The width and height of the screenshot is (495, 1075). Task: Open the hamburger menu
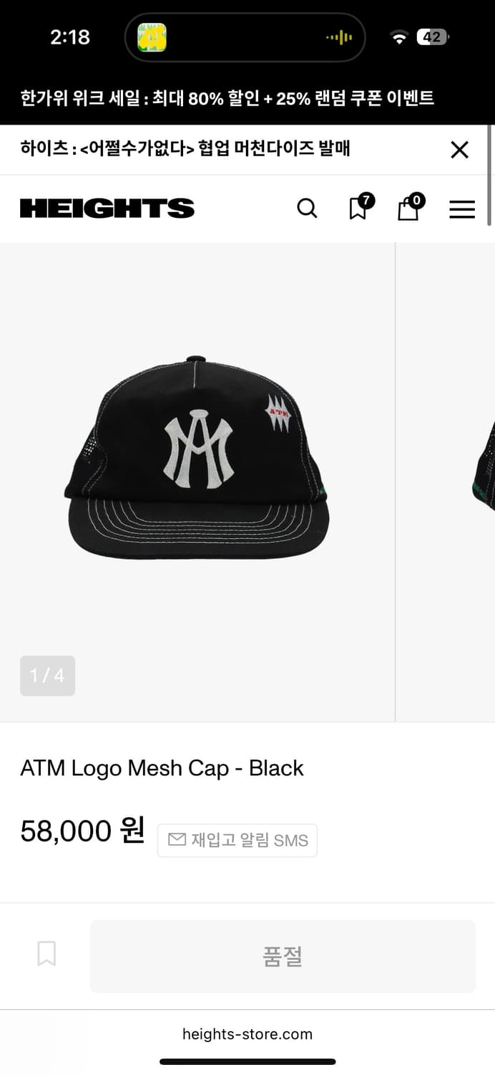tap(462, 209)
